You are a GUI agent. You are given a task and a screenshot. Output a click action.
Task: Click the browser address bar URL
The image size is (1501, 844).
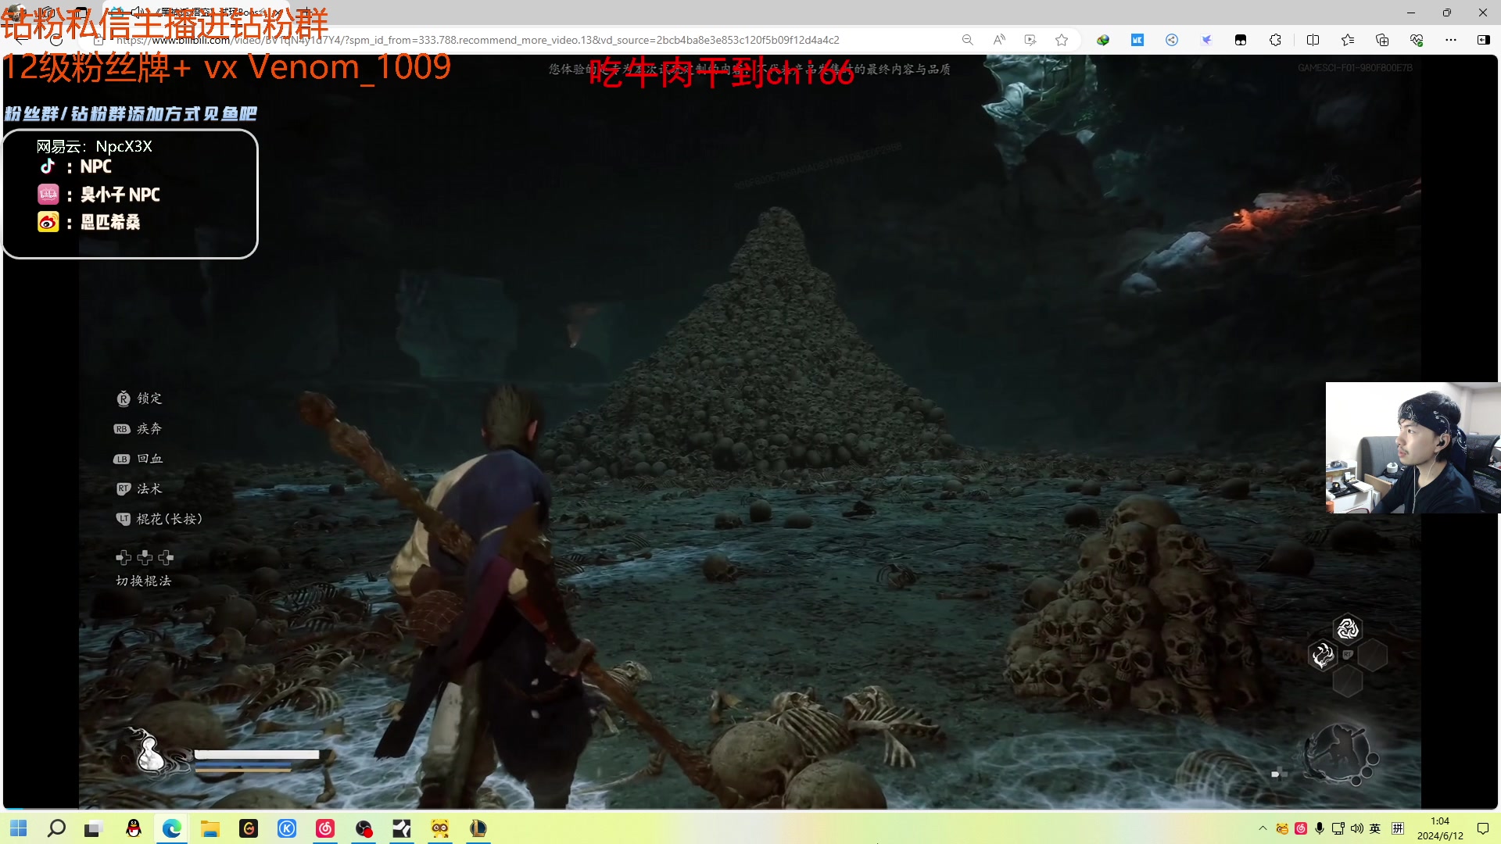477,40
